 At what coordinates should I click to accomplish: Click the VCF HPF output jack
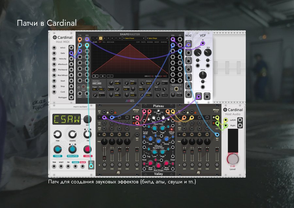[x=207, y=97]
